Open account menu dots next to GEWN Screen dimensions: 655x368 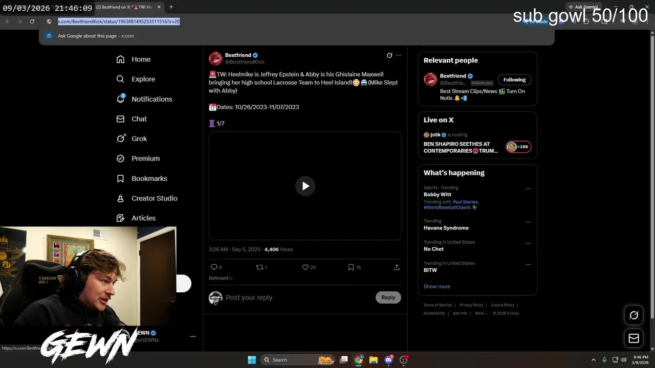(193, 336)
